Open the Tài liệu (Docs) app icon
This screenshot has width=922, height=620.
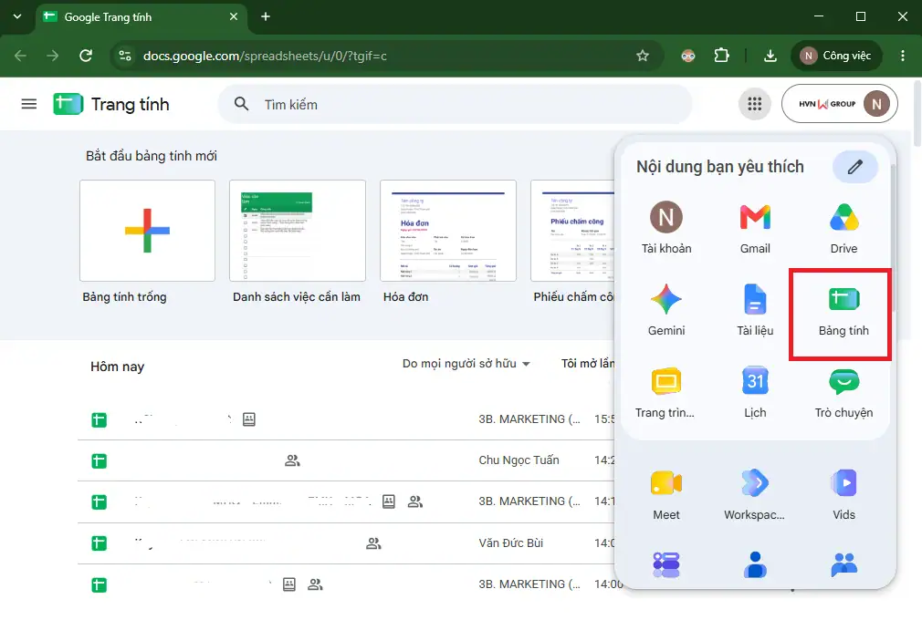[755, 309]
